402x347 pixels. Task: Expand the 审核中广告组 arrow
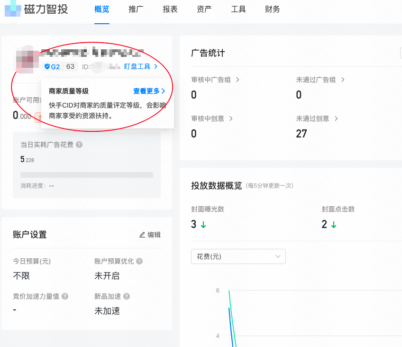pos(237,80)
